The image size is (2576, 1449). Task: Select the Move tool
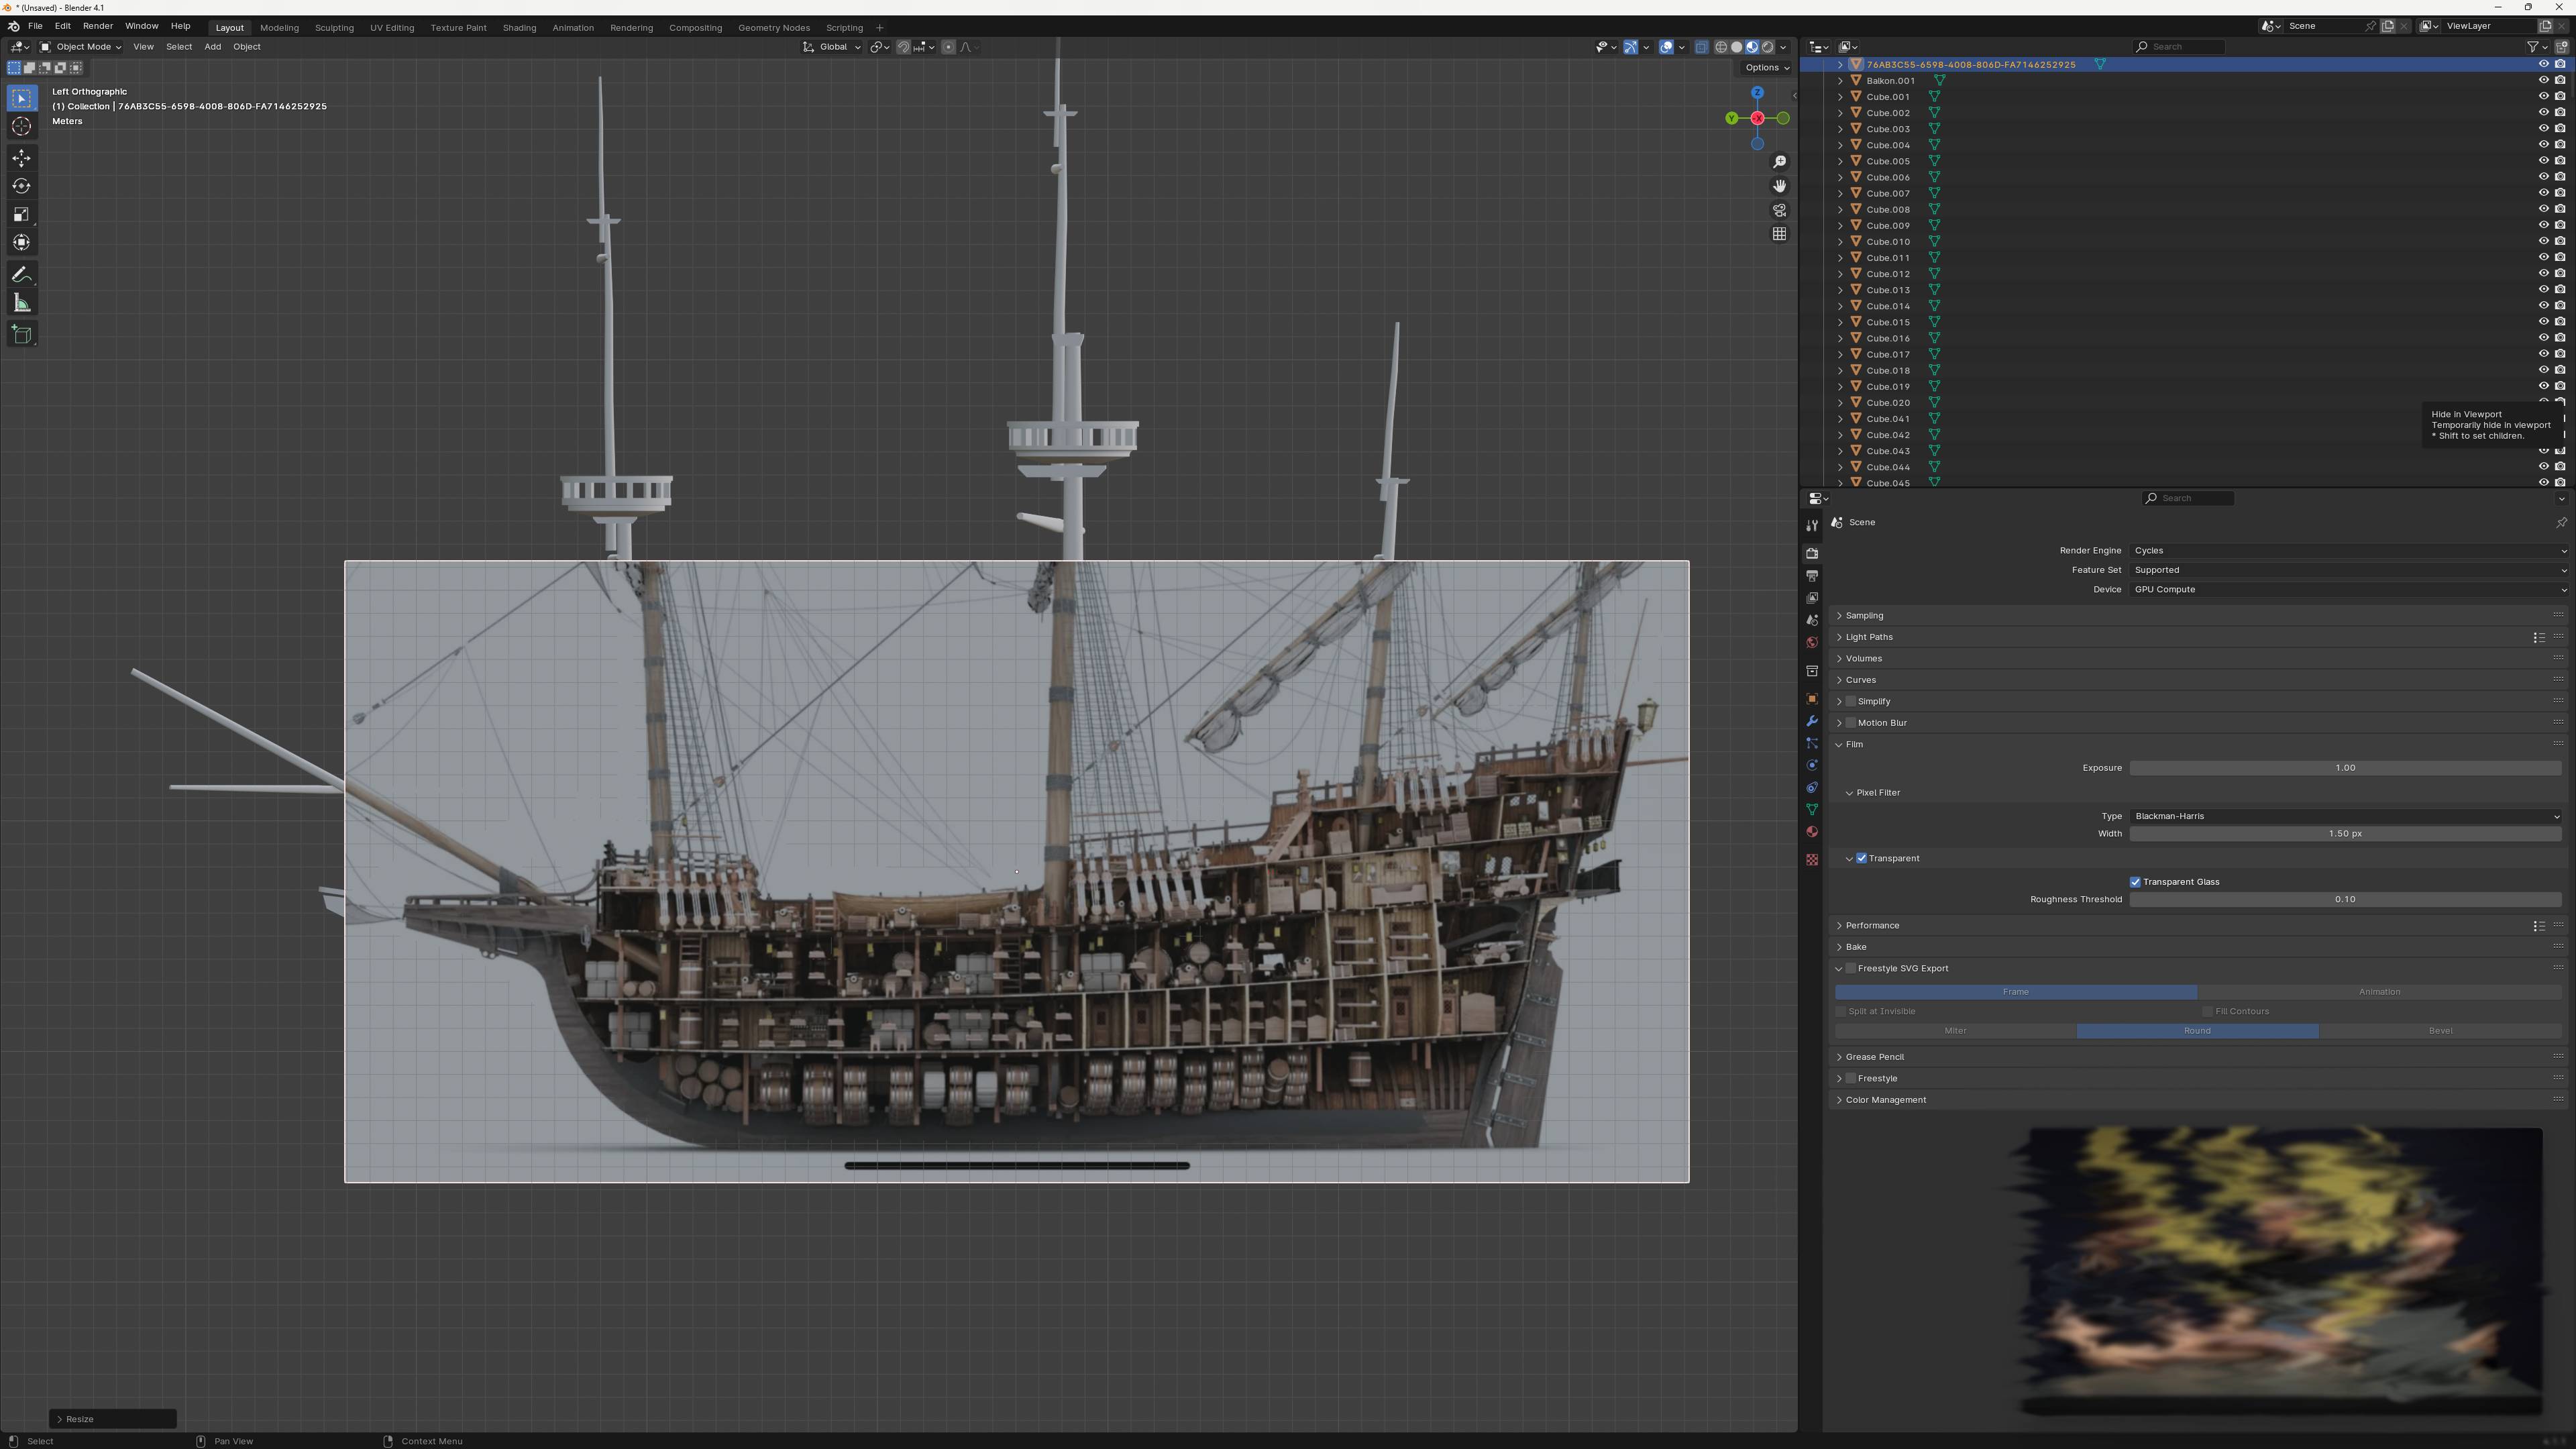21,158
